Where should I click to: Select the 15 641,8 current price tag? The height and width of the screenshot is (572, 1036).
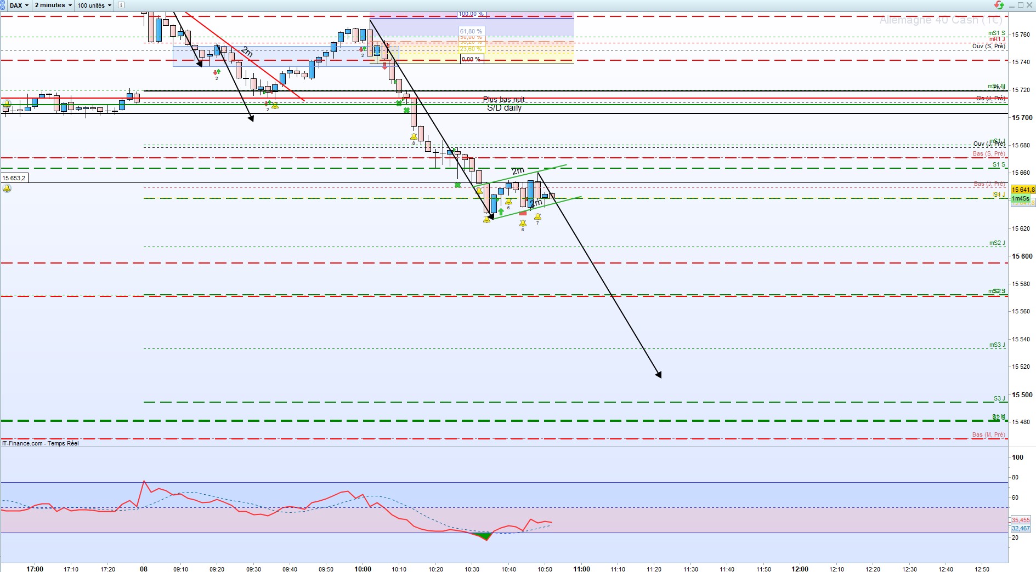tap(1023, 190)
